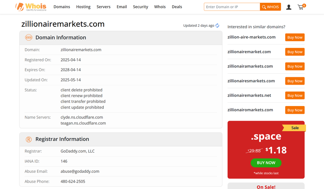Click the Whois logo in header
The width and height of the screenshot is (324, 189).
[31, 7]
